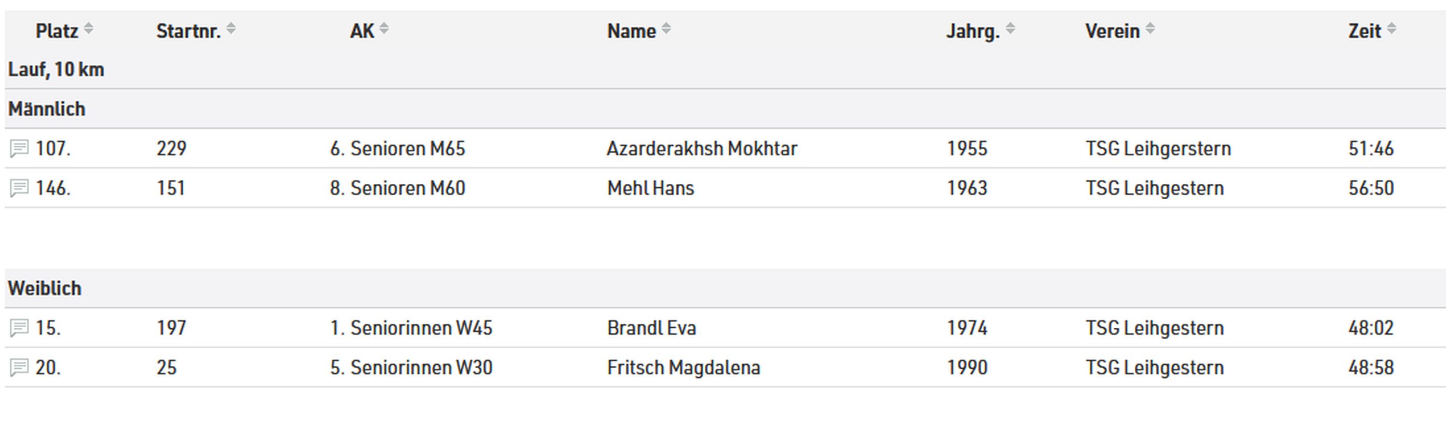Viewport: 1446px width, 424px height.
Task: Select the Weiblich section header
Action: (44, 288)
